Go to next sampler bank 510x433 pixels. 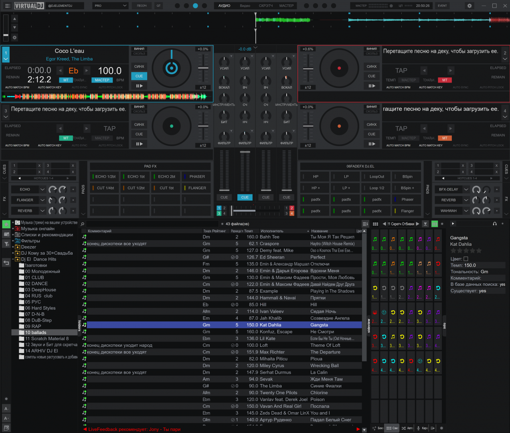417,224
